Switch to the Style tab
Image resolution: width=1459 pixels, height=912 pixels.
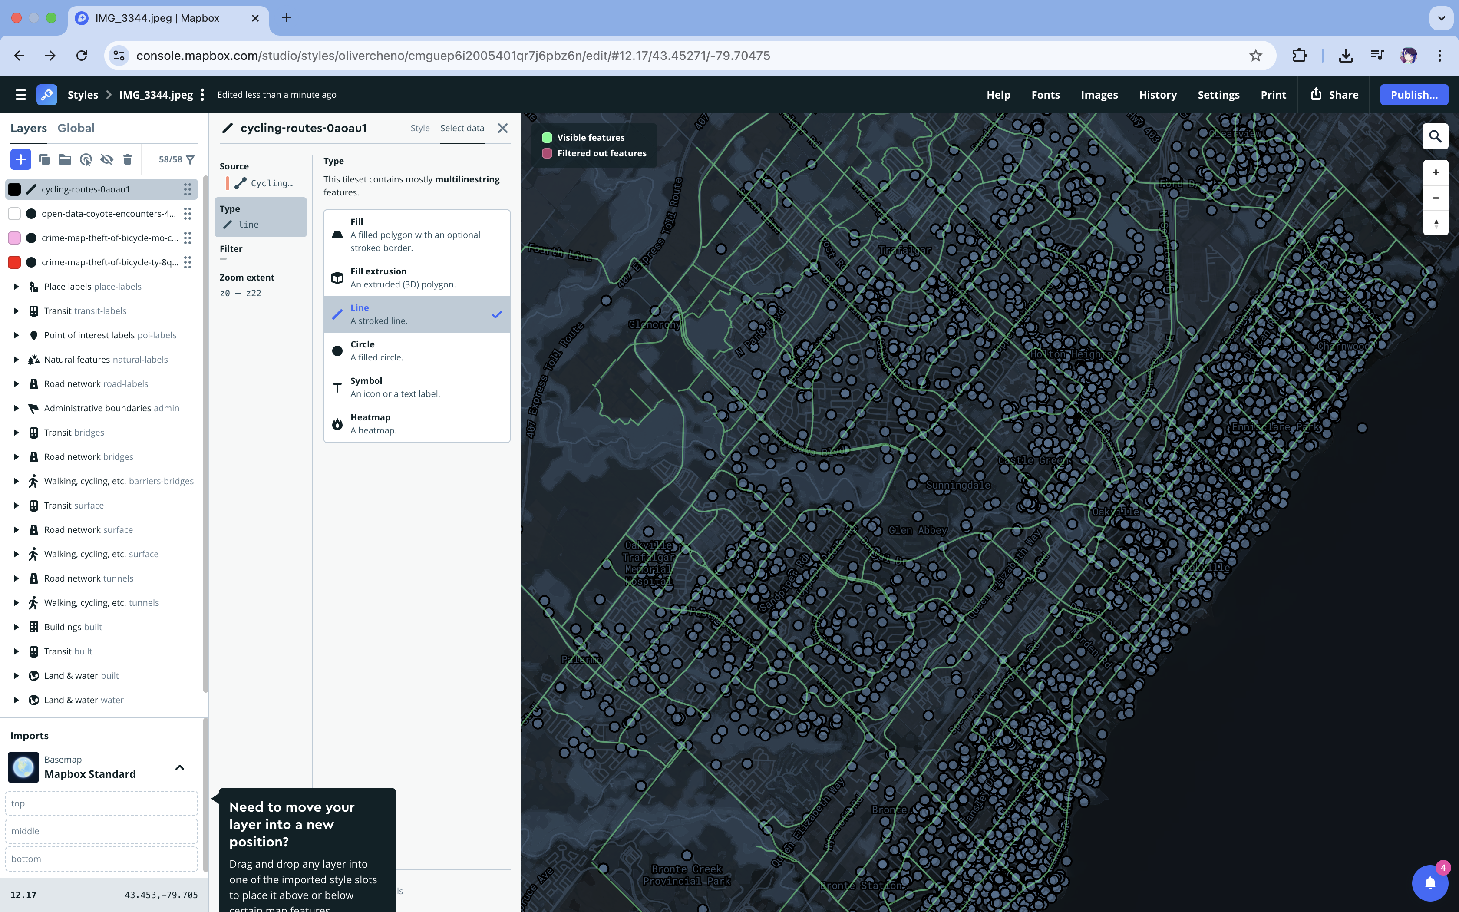pos(419,128)
